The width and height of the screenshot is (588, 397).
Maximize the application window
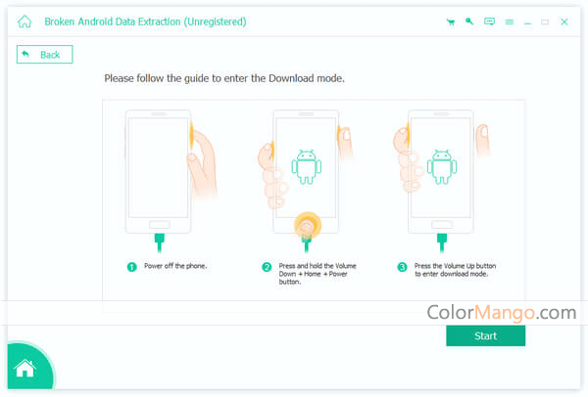[x=545, y=22]
